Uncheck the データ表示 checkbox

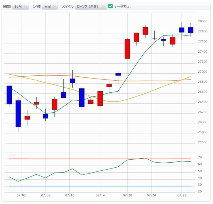pyautogui.click(x=110, y=6)
